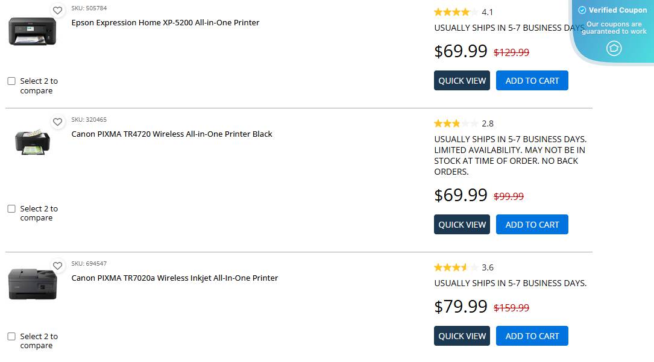Add Epson XP-5200 printer to favorites
Viewport: 654px width, 362px height.
click(58, 10)
